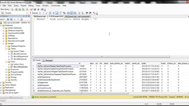This screenshot has width=189, height=106.
Task: Click the Database Engine Query icon beside New Query
Action: [12, 9]
